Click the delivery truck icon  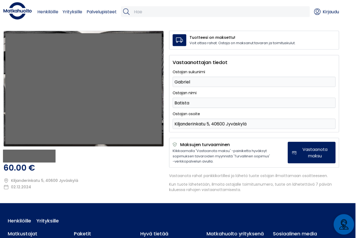click(x=179, y=40)
